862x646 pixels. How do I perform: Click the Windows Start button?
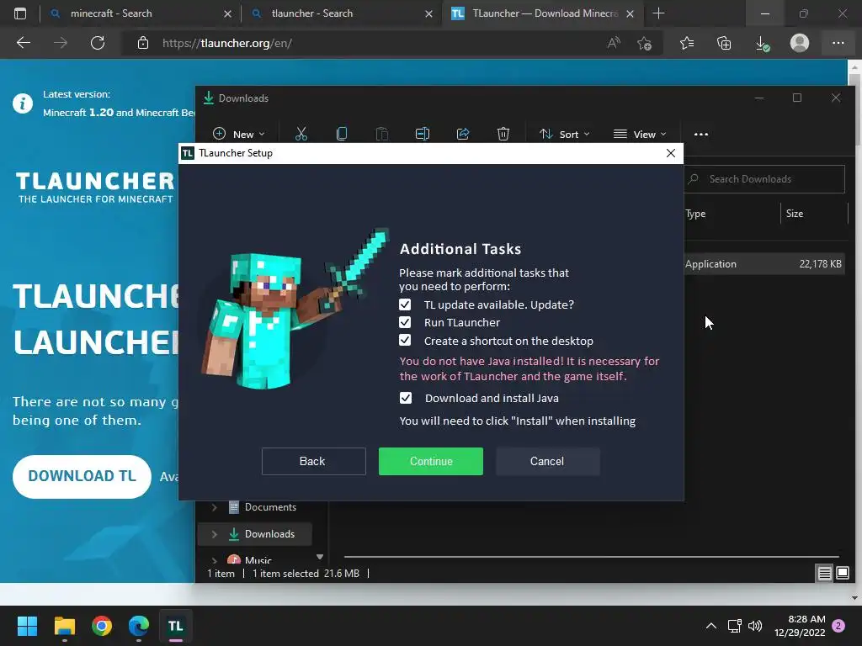[x=27, y=626]
